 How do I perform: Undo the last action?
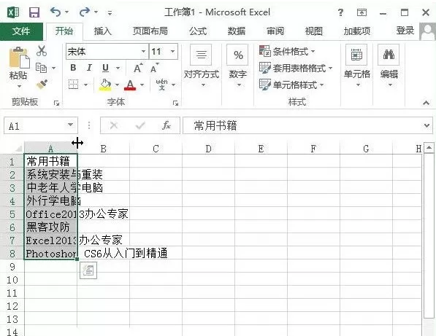pos(56,12)
